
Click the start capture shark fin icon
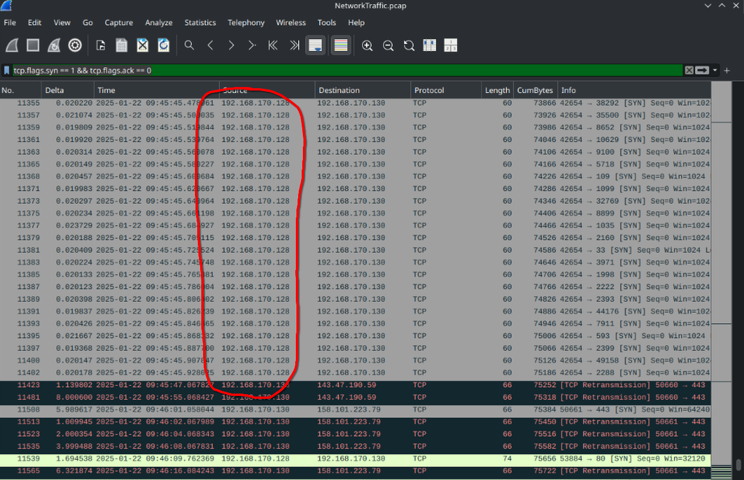pos(13,45)
